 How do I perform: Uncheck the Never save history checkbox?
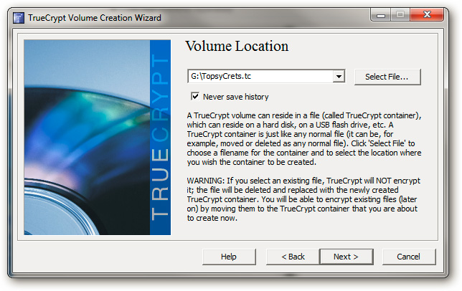[195, 97]
